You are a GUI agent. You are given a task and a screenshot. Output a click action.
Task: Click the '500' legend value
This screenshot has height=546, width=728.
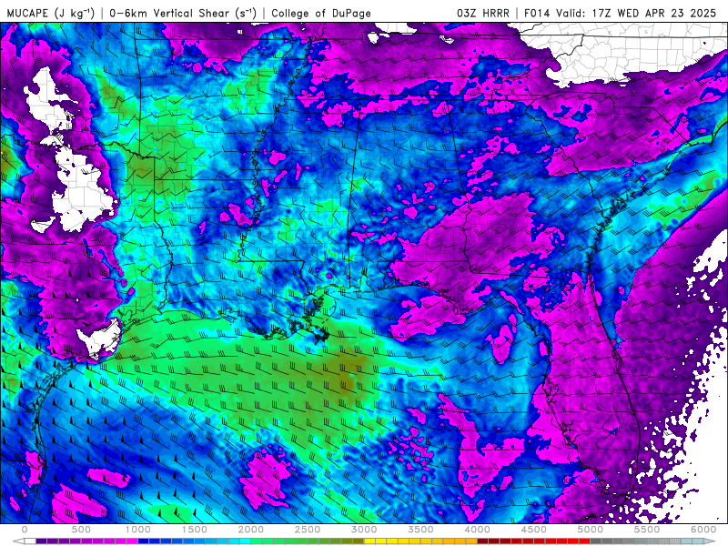[81, 530]
